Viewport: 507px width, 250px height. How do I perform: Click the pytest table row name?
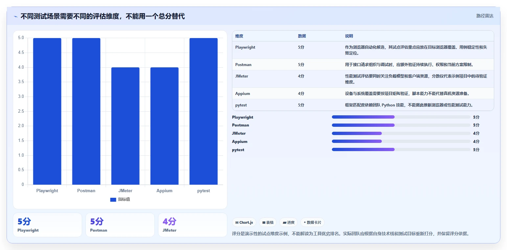(x=241, y=105)
